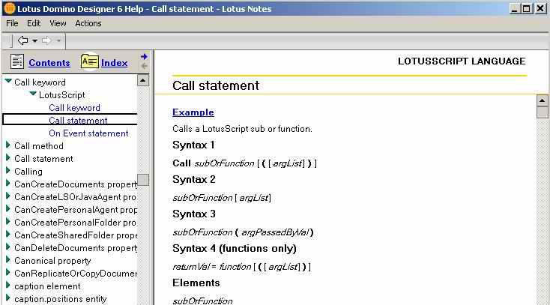
Task: Click the Lotus Notes title bar icon
Action: point(8,8)
